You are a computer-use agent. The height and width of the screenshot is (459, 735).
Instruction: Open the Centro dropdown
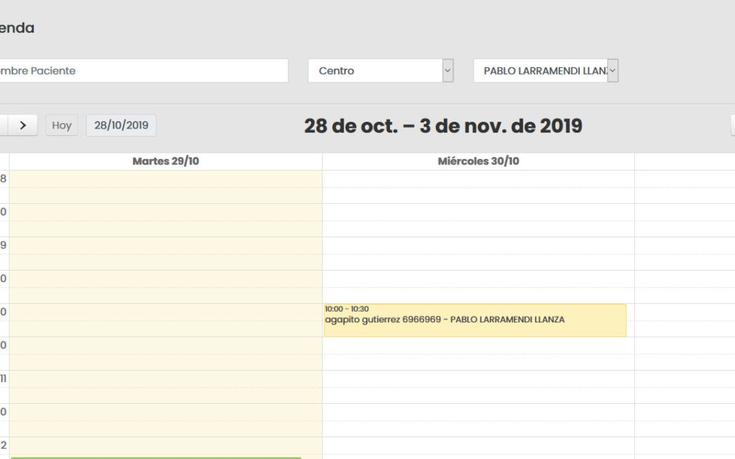[380, 71]
